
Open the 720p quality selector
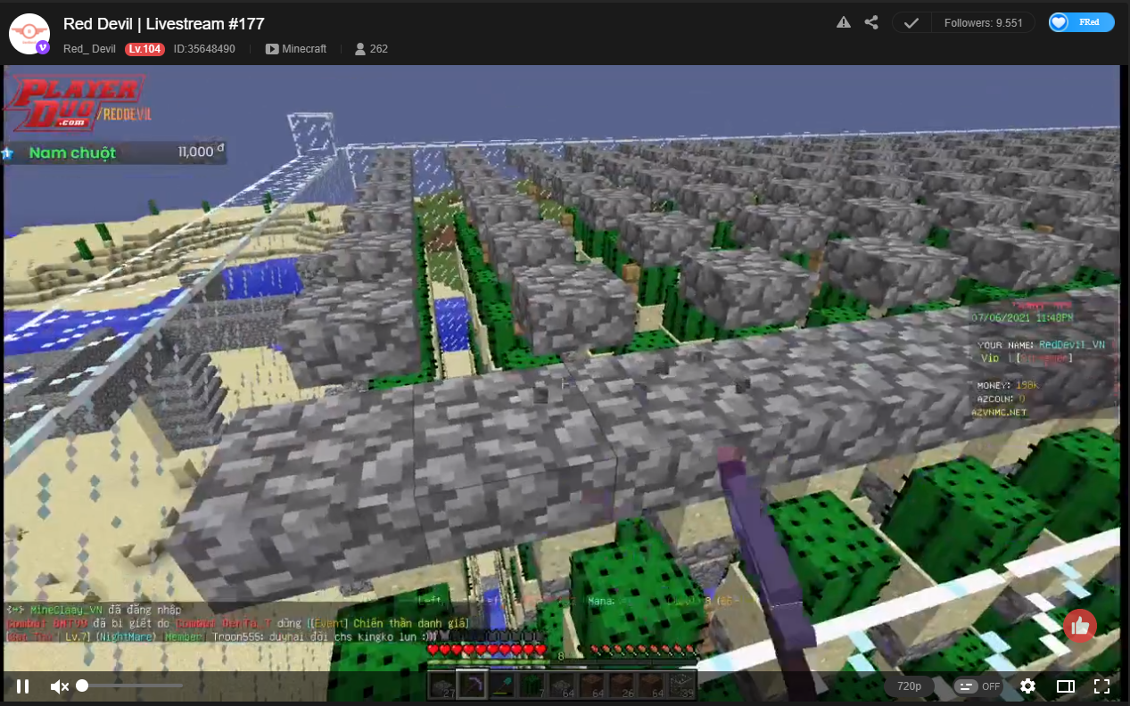[x=909, y=686]
